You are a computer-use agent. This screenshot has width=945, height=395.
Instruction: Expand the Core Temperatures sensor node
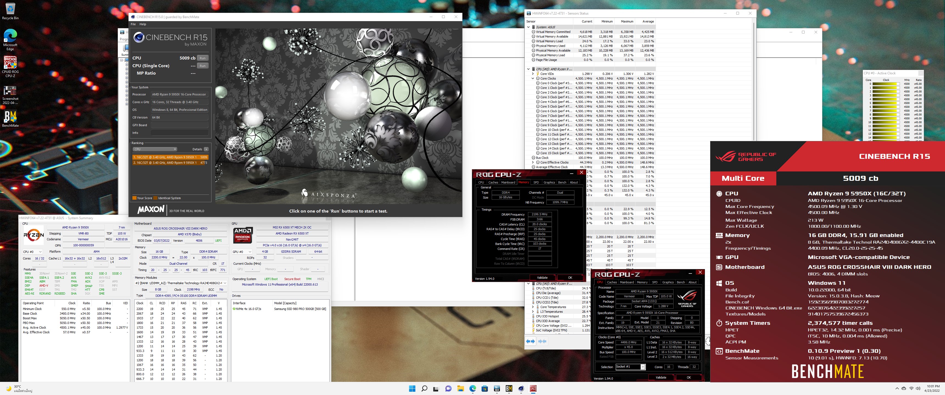pos(533,307)
